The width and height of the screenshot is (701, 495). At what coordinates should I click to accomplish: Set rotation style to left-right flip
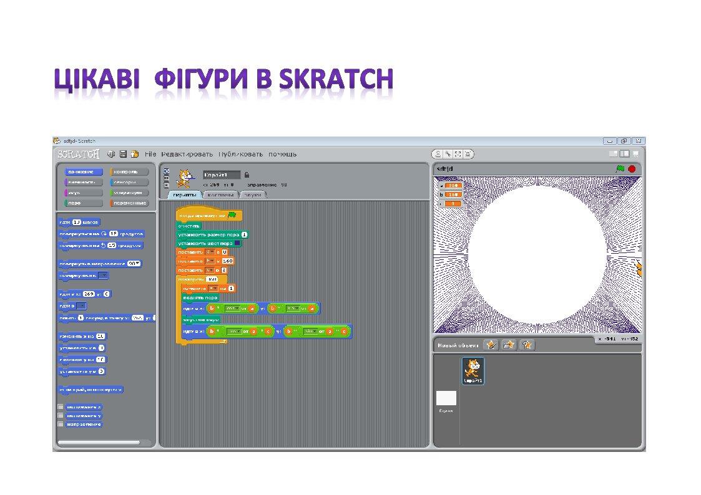[167, 178]
